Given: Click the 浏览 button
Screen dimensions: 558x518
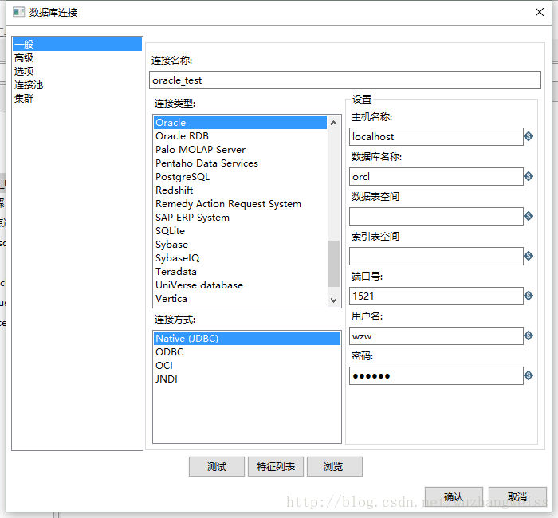Looking at the screenshot, I should (335, 466).
